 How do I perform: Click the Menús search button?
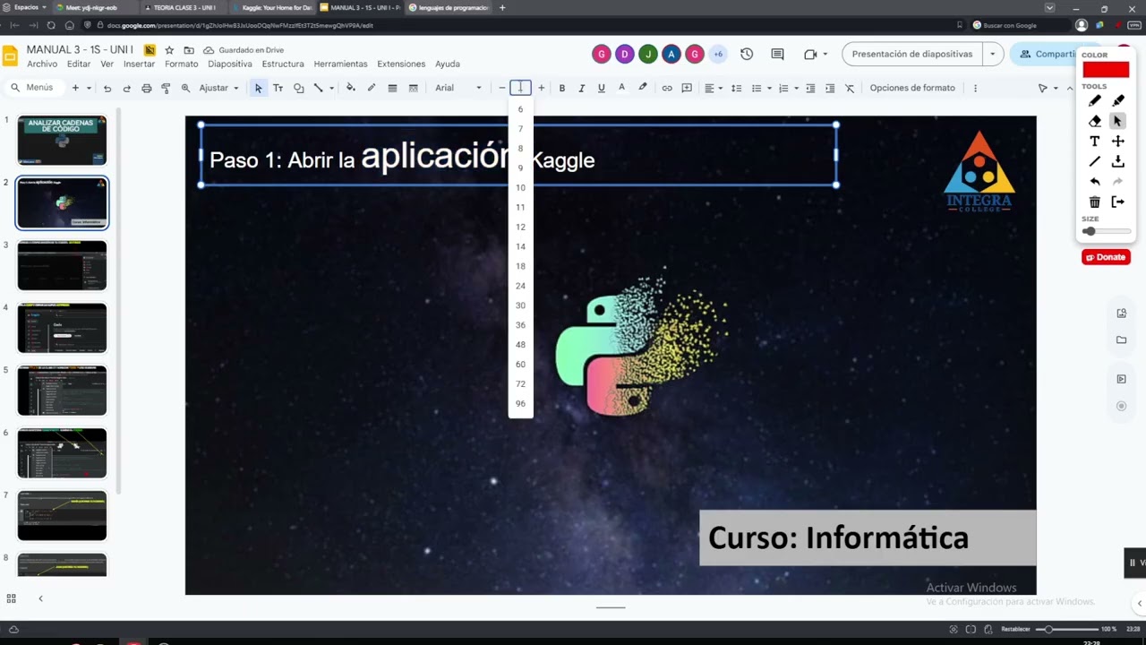[x=32, y=88]
